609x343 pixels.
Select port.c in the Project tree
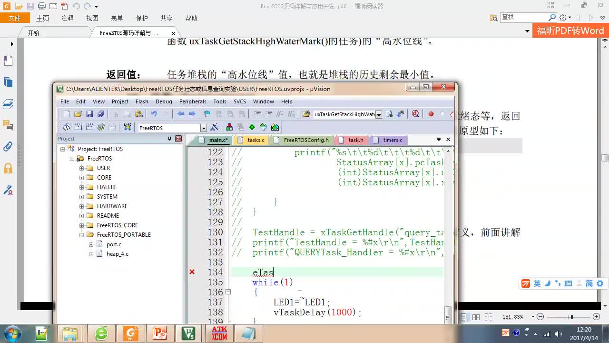coord(114,244)
